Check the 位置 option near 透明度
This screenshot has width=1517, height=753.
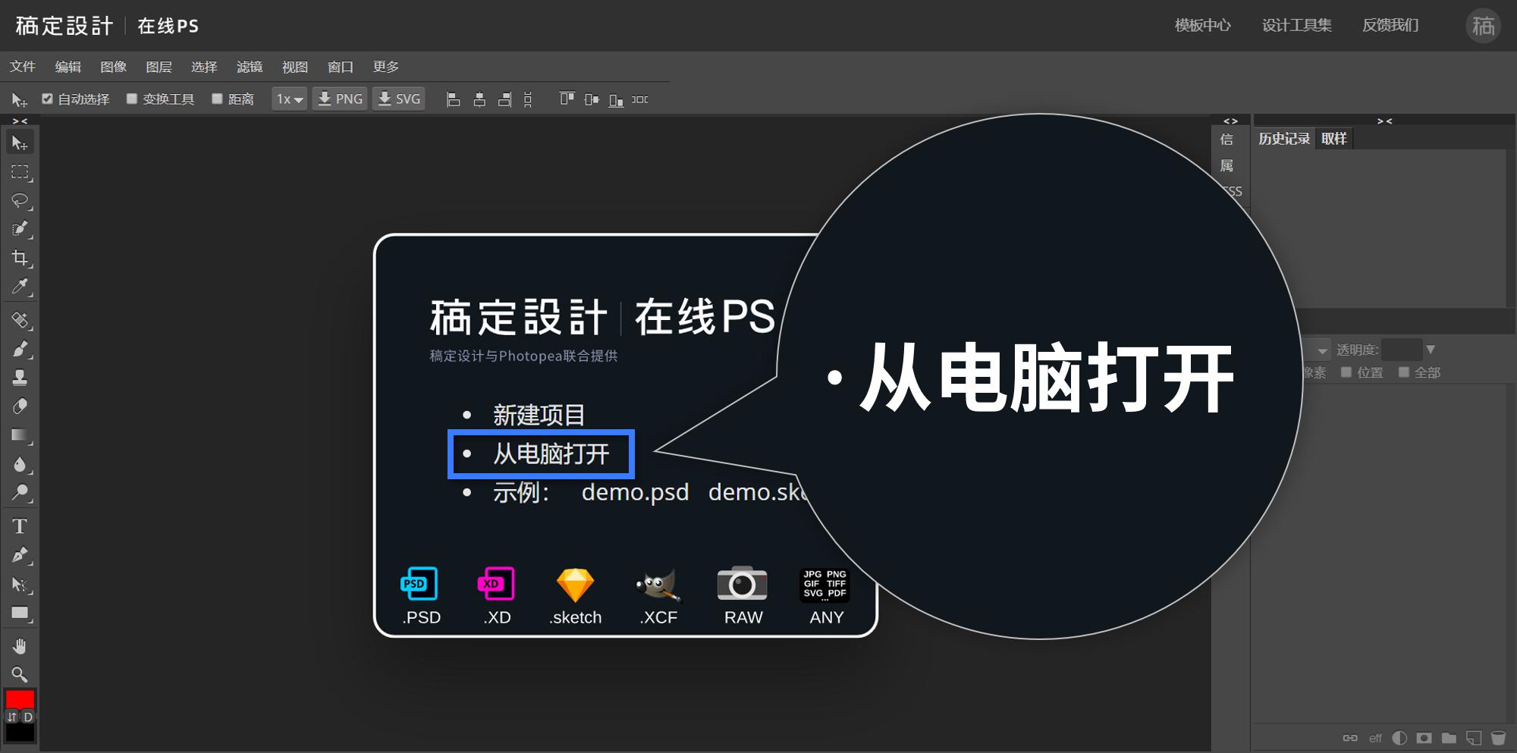tap(1346, 372)
